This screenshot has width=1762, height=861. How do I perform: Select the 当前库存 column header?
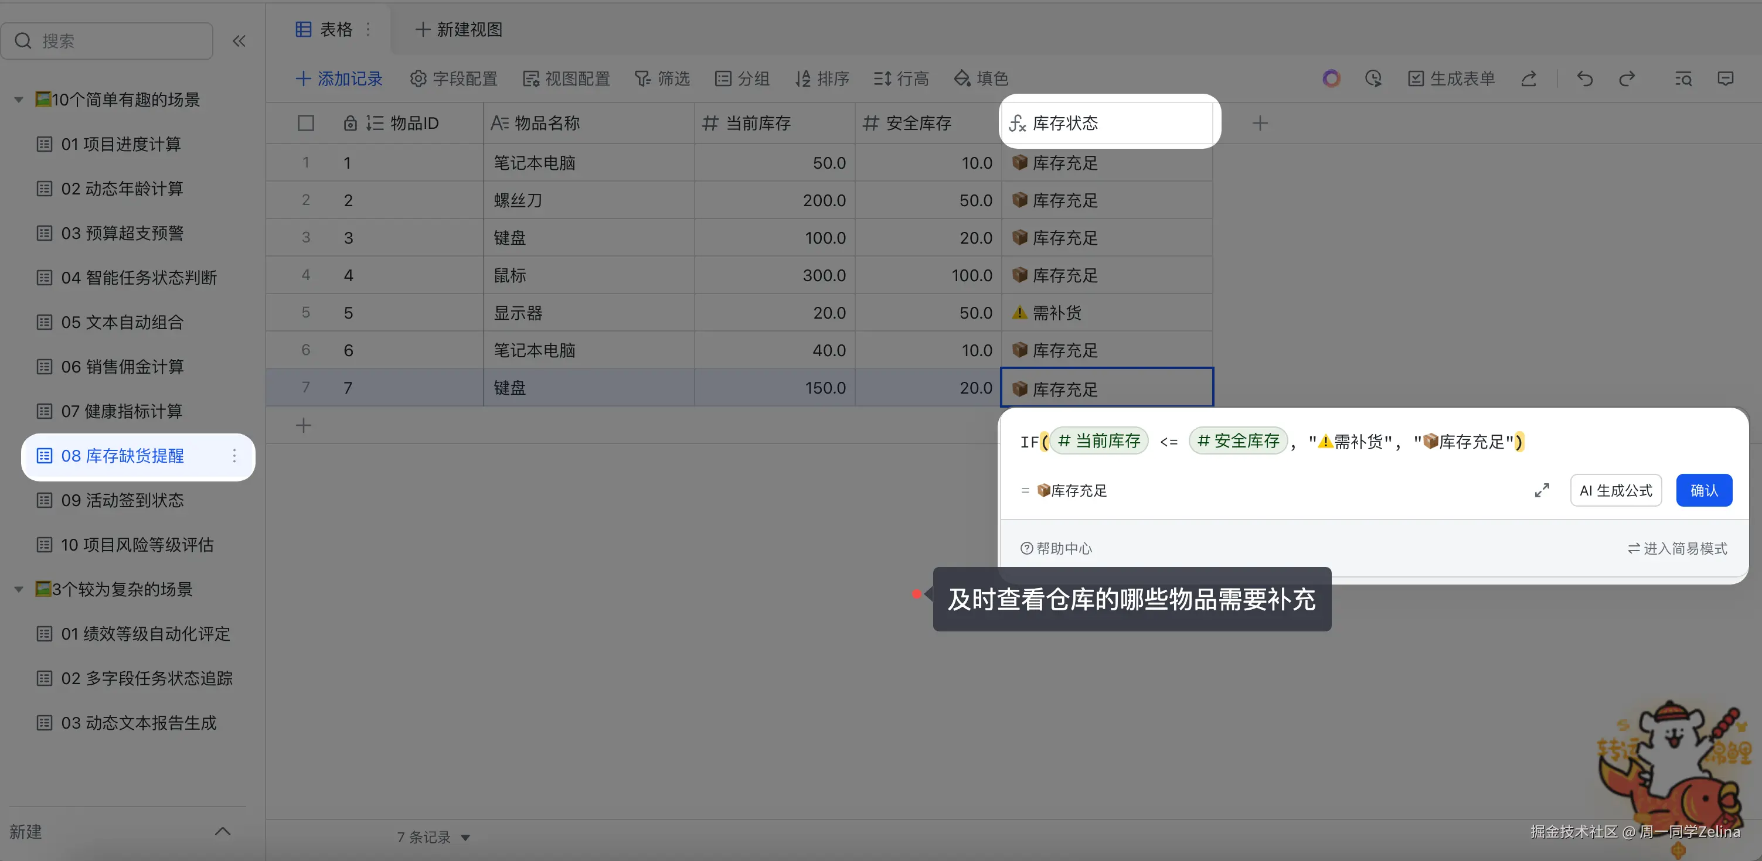[775, 123]
